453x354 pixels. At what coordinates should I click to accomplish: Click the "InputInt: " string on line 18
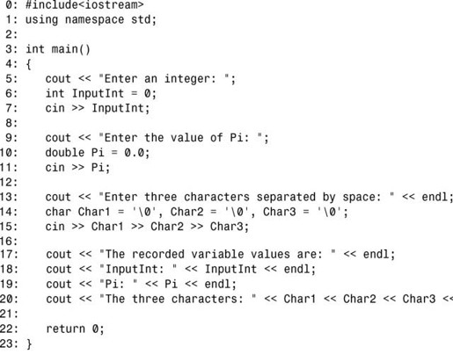(138, 269)
